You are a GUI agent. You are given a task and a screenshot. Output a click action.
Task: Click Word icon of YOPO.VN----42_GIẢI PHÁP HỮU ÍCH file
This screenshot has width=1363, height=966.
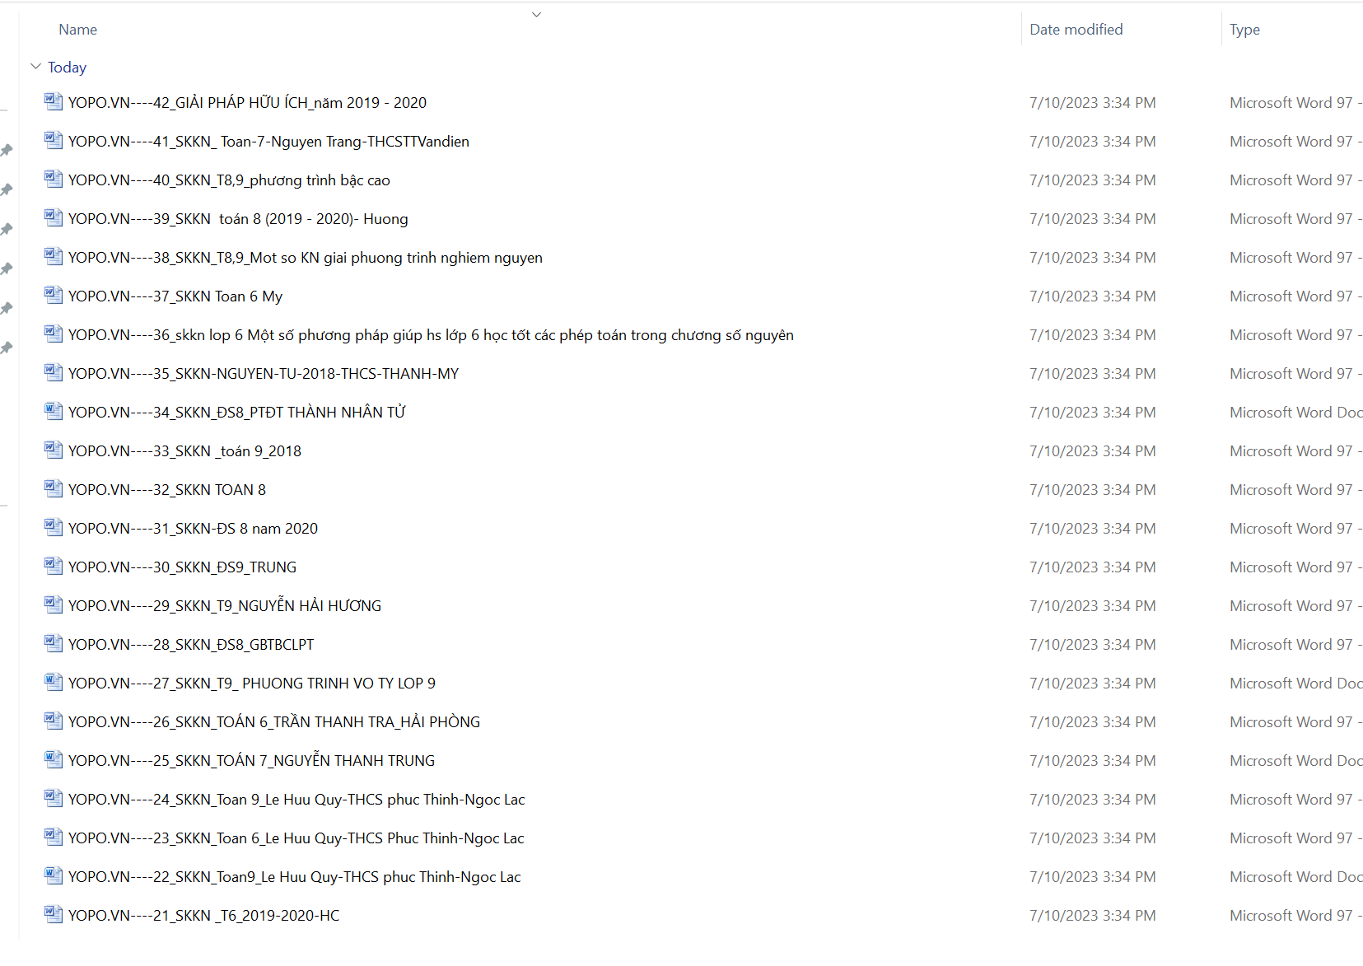point(54,102)
